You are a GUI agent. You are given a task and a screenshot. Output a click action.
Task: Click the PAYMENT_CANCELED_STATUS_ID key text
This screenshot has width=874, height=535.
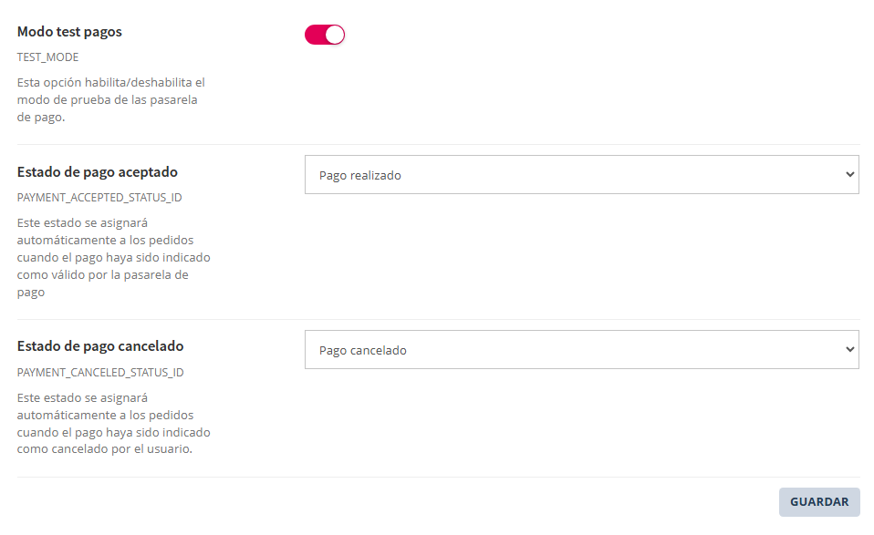[x=100, y=372]
